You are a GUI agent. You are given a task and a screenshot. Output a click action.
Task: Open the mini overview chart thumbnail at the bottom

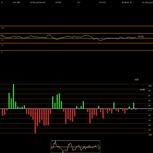pos(76,147)
